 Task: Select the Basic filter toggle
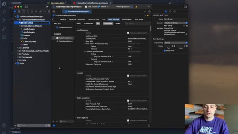(x=78, y=23)
